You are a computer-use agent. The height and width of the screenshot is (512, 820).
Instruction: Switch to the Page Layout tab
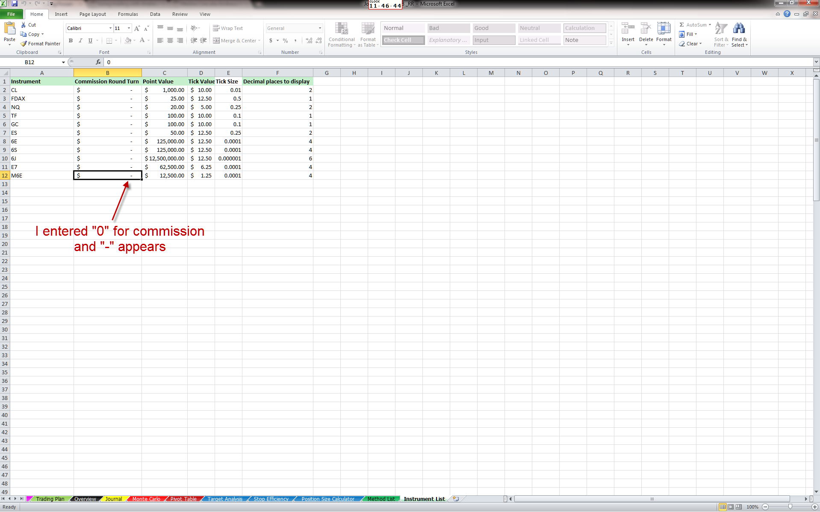click(93, 14)
